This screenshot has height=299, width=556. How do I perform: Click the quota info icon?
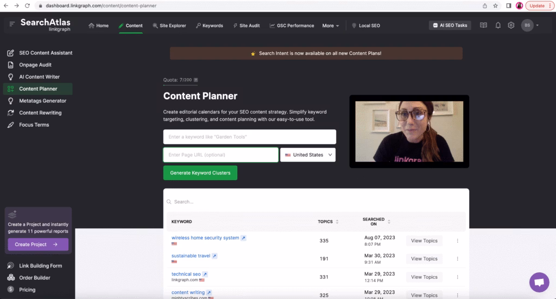(196, 80)
